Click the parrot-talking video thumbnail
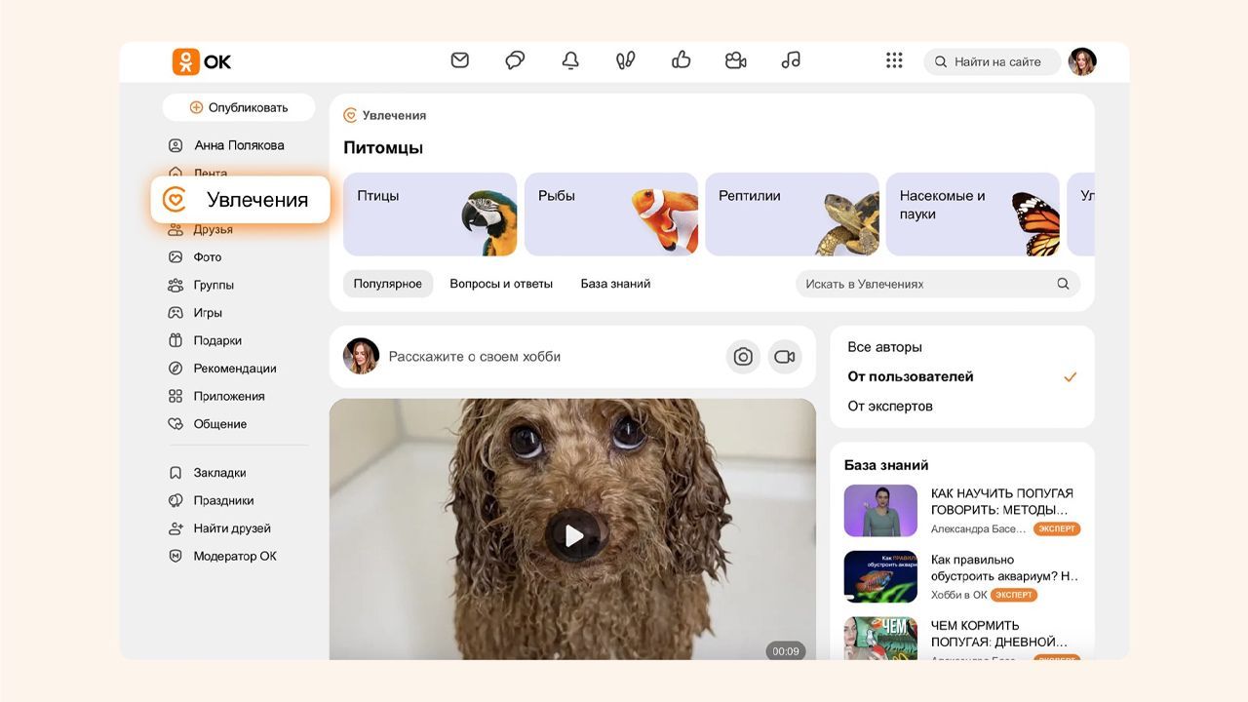 pyautogui.click(x=880, y=511)
